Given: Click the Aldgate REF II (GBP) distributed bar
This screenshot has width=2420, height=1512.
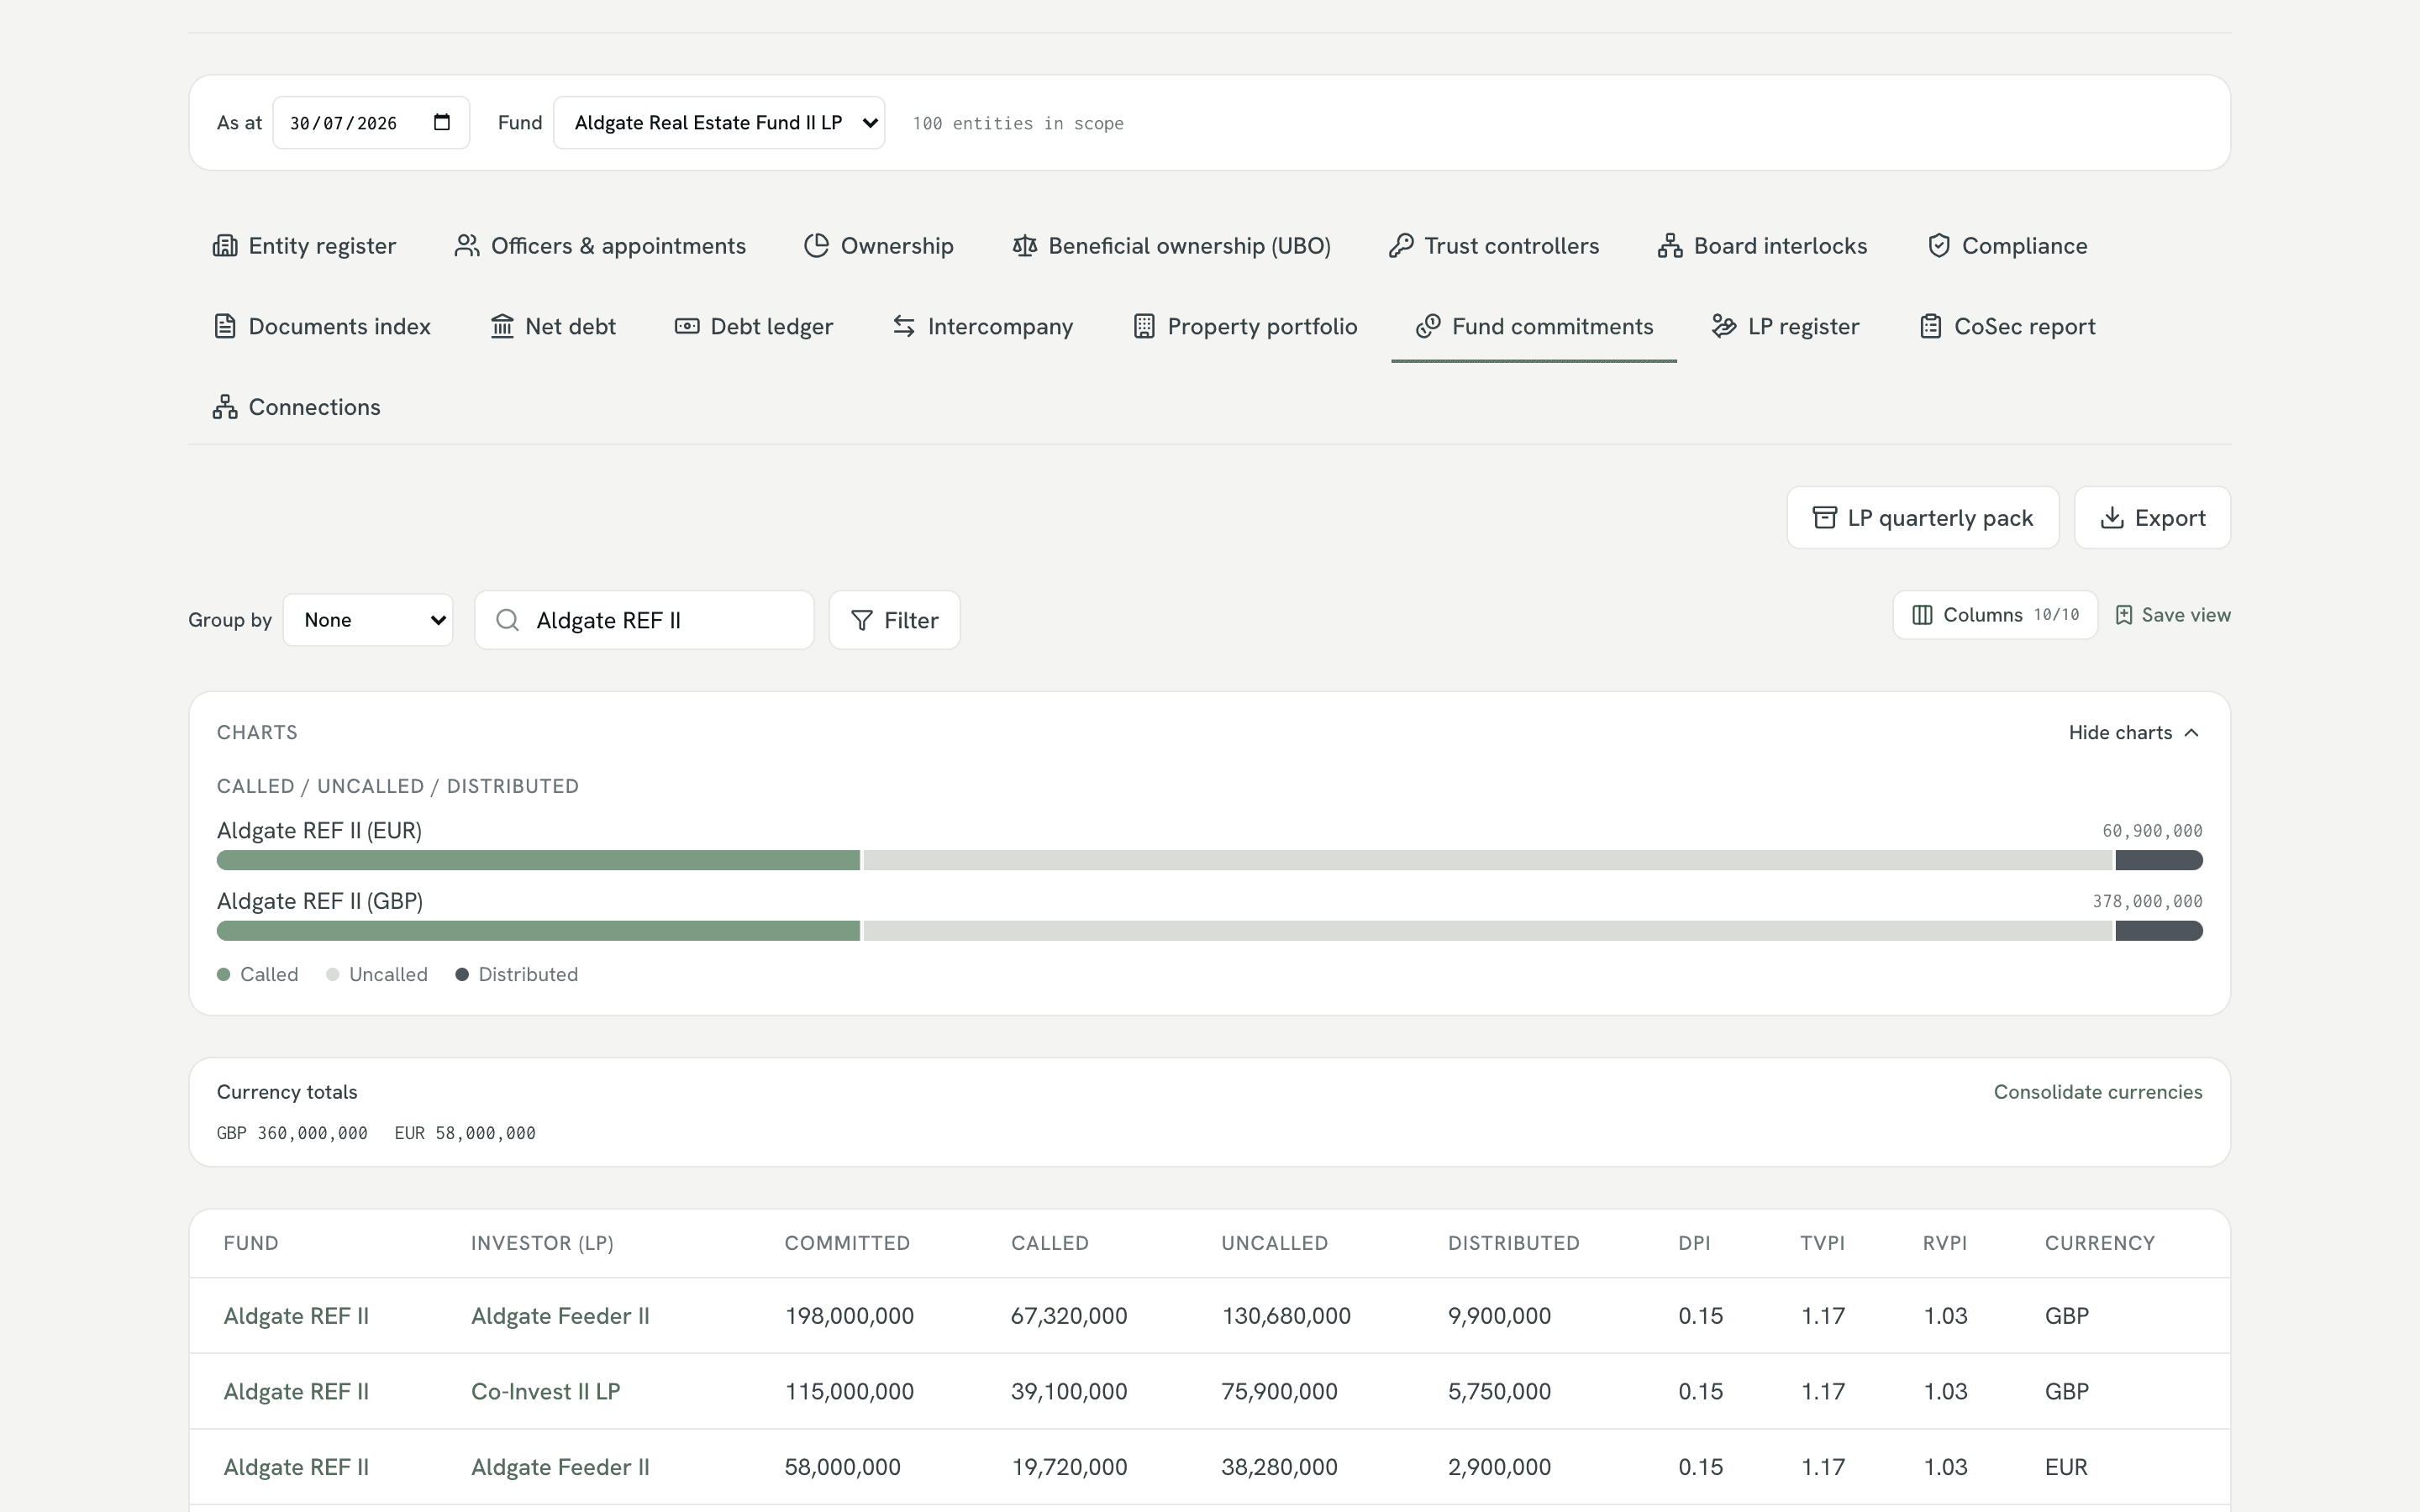Looking at the screenshot, I should tap(2159, 931).
